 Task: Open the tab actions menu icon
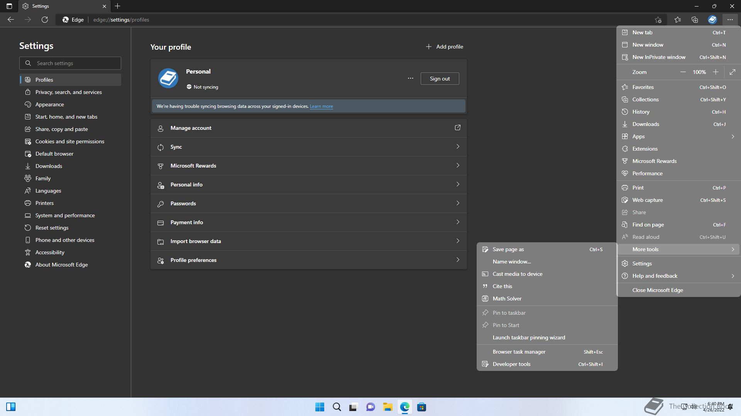(9, 6)
